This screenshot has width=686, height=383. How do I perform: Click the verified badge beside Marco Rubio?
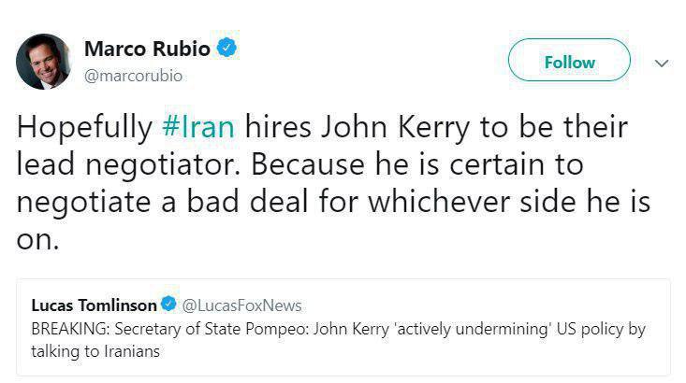pos(226,49)
